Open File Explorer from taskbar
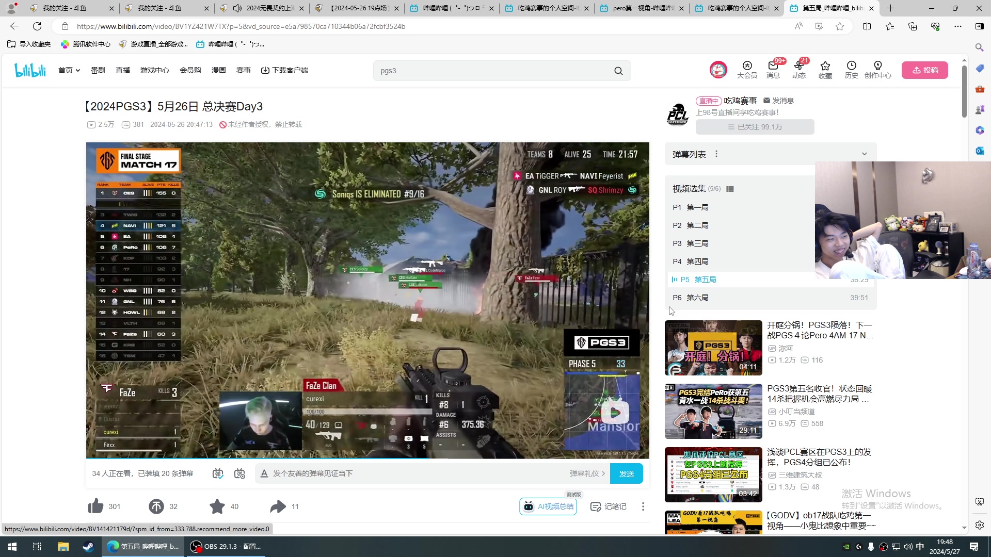This screenshot has width=991, height=557. [63, 547]
